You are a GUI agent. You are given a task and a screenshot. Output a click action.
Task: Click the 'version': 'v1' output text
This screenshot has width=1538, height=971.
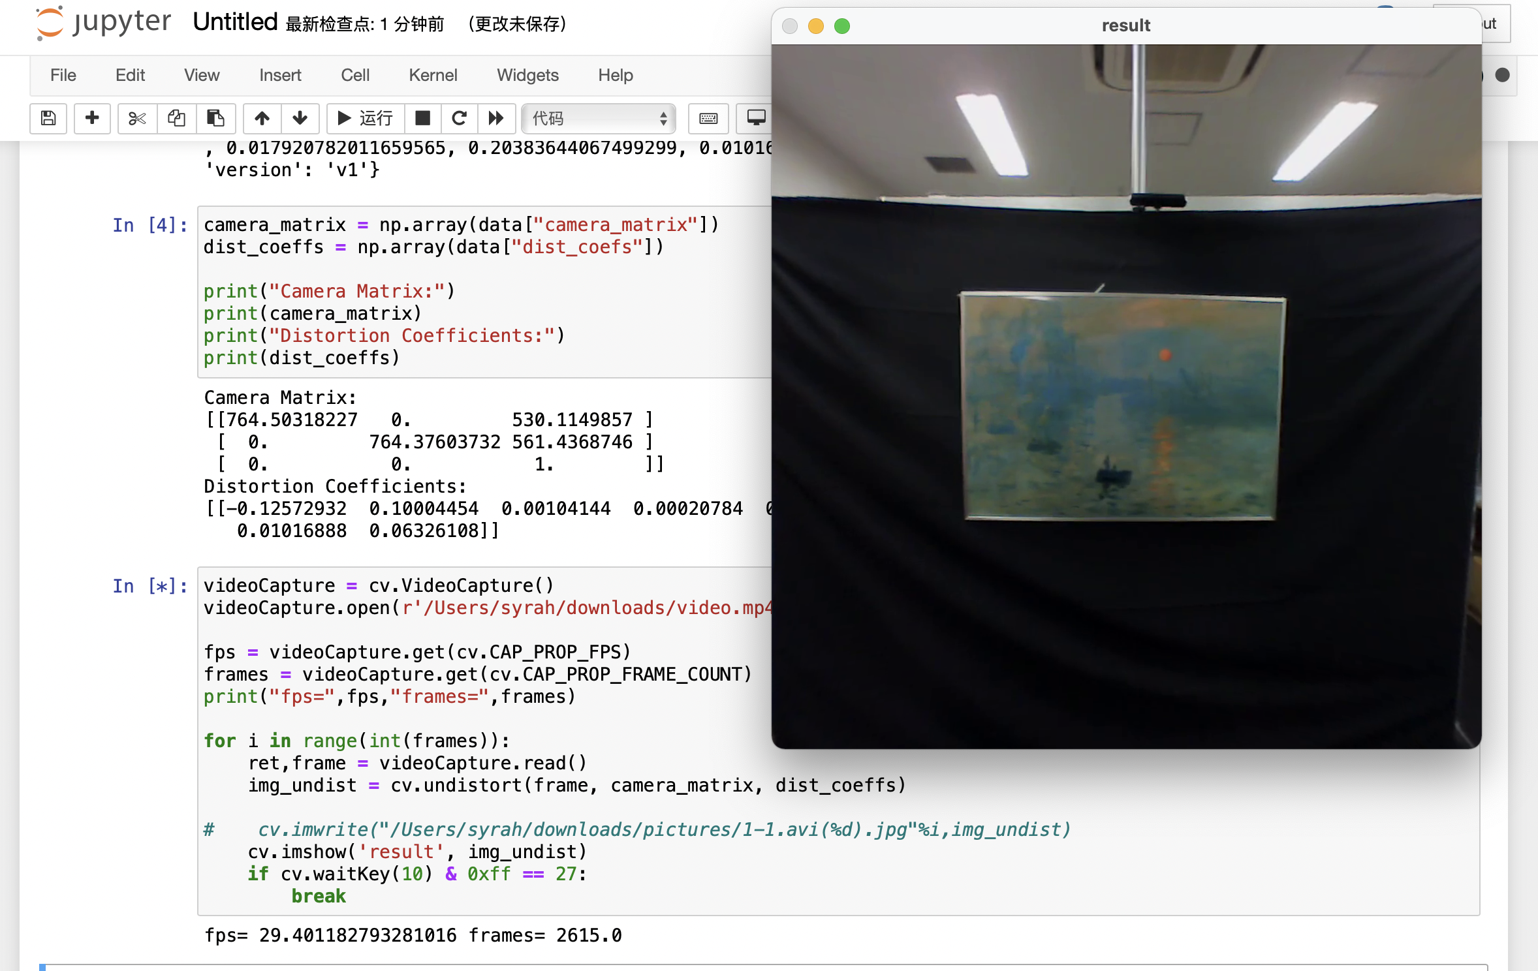[292, 170]
